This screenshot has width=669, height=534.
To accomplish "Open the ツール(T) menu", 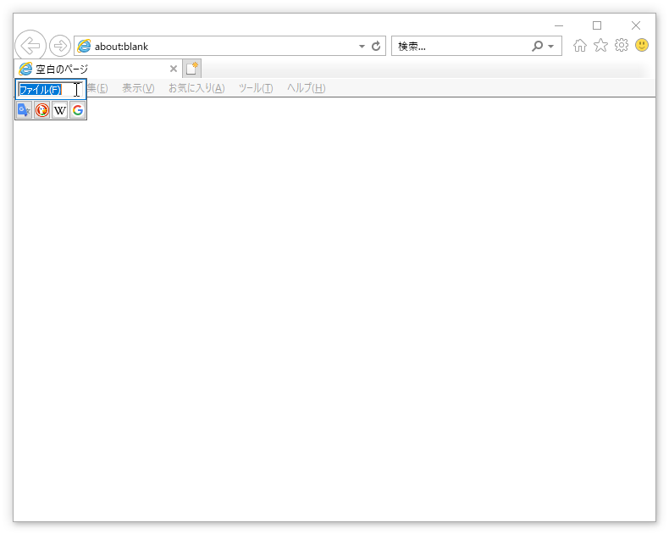I will [256, 88].
